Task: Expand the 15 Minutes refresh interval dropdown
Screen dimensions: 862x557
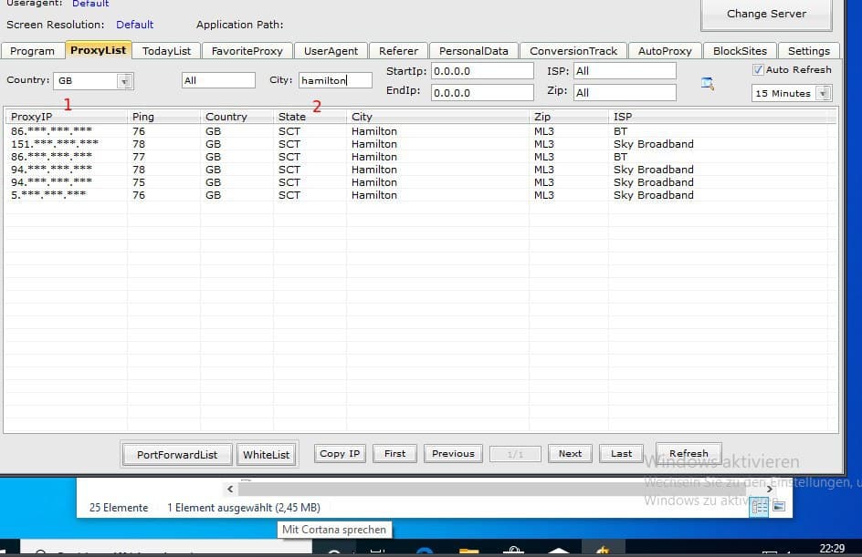Action: (x=823, y=93)
